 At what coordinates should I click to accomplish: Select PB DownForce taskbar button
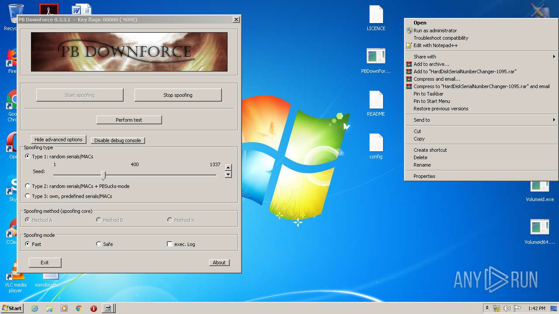tap(108, 308)
